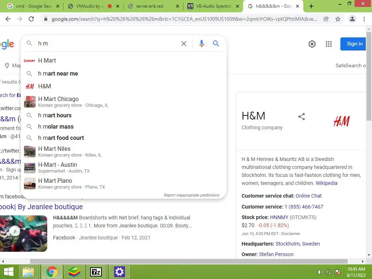Open File Explorer from the taskbar

[x=28, y=272]
